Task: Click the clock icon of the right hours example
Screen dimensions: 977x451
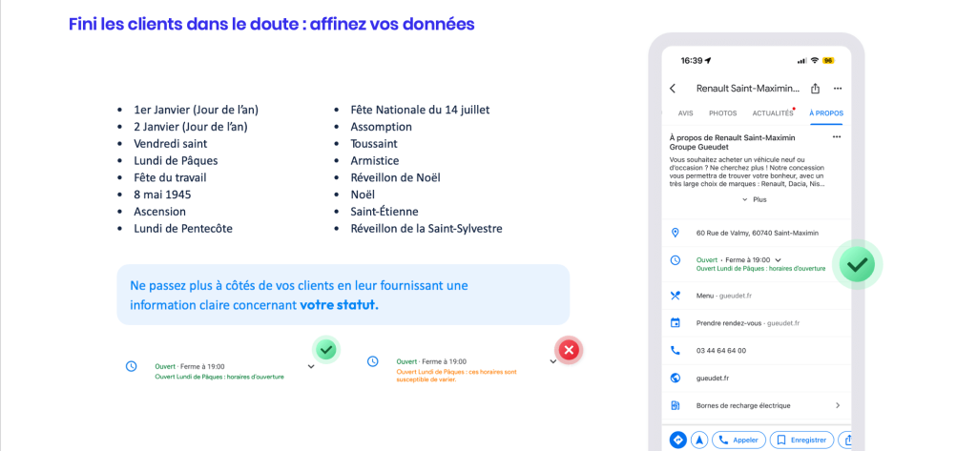Action: pos(373,361)
